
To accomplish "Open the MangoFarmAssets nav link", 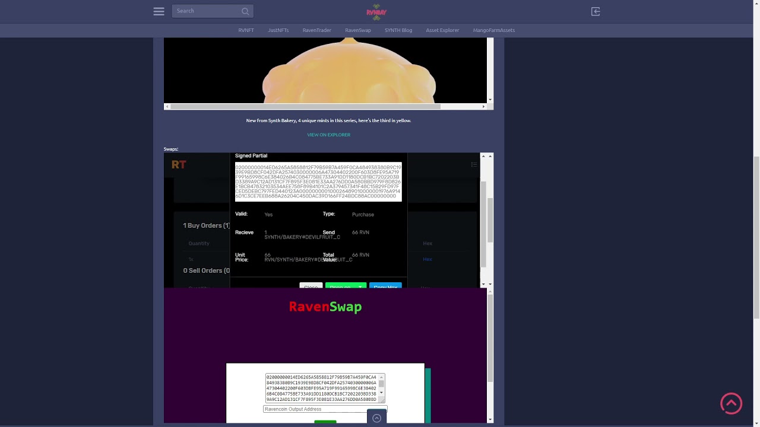I will point(494,30).
